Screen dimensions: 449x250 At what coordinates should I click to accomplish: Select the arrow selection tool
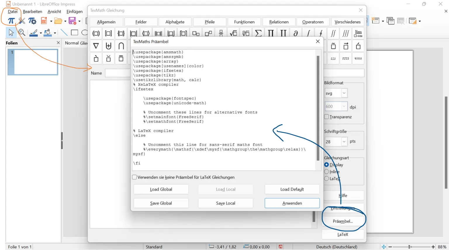(x=11, y=32)
